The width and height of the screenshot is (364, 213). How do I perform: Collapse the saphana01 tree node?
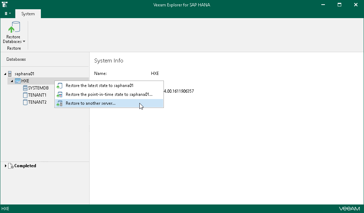tap(5, 74)
